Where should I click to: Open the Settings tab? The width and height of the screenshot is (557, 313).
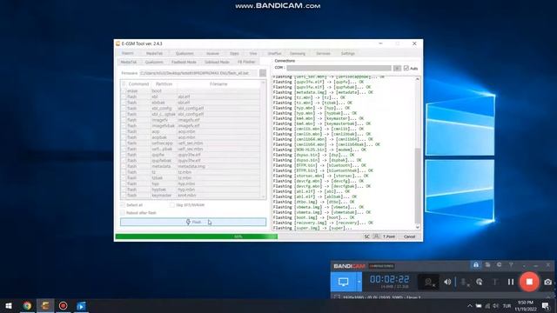[348, 54]
